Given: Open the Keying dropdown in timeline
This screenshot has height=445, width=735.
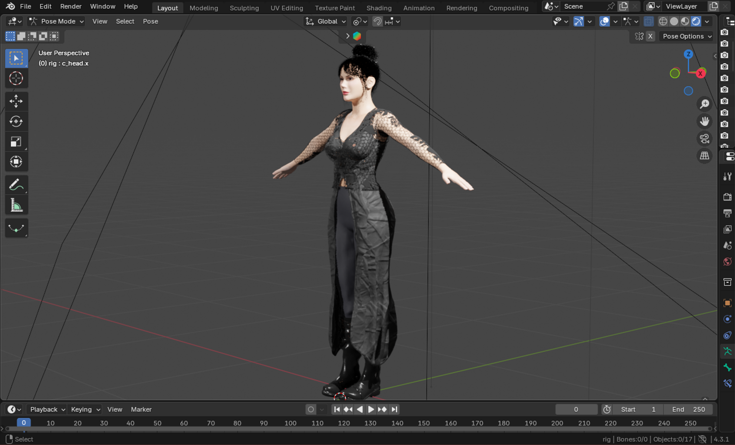Looking at the screenshot, I should point(85,410).
